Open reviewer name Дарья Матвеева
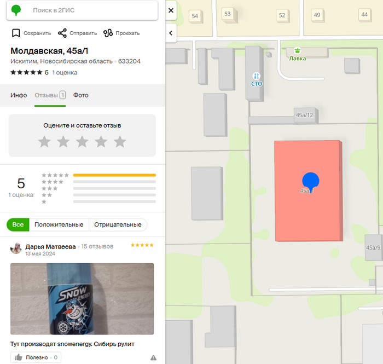The height and width of the screenshot is (364, 383). pyautogui.click(x=50, y=247)
